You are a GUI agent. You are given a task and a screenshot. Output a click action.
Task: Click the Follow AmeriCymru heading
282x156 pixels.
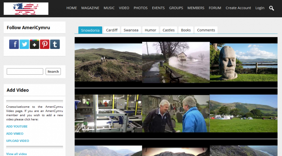point(28,27)
